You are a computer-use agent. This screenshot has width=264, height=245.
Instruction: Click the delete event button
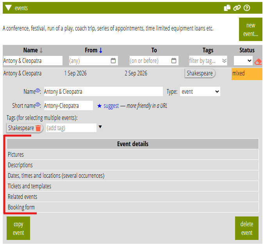point(247,228)
